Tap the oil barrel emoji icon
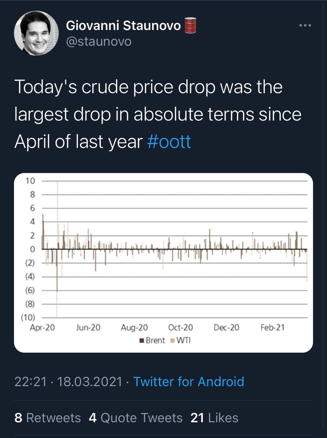 (x=191, y=26)
